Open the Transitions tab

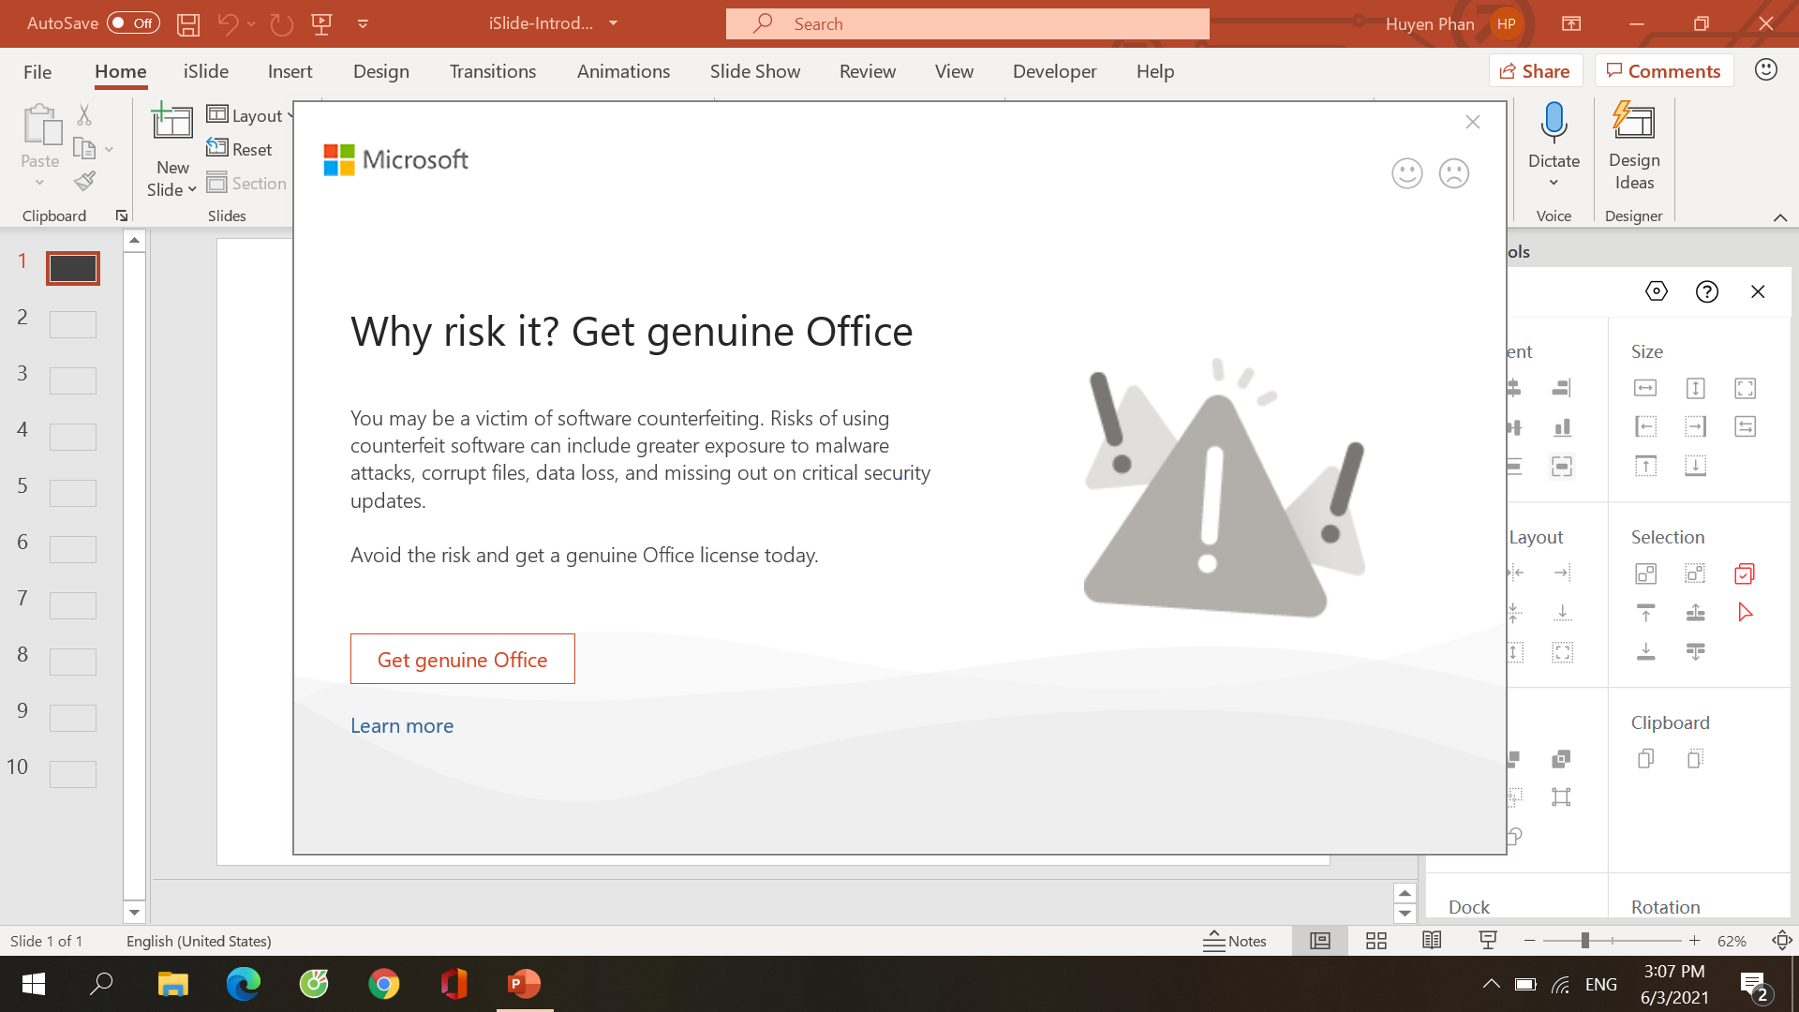click(493, 71)
